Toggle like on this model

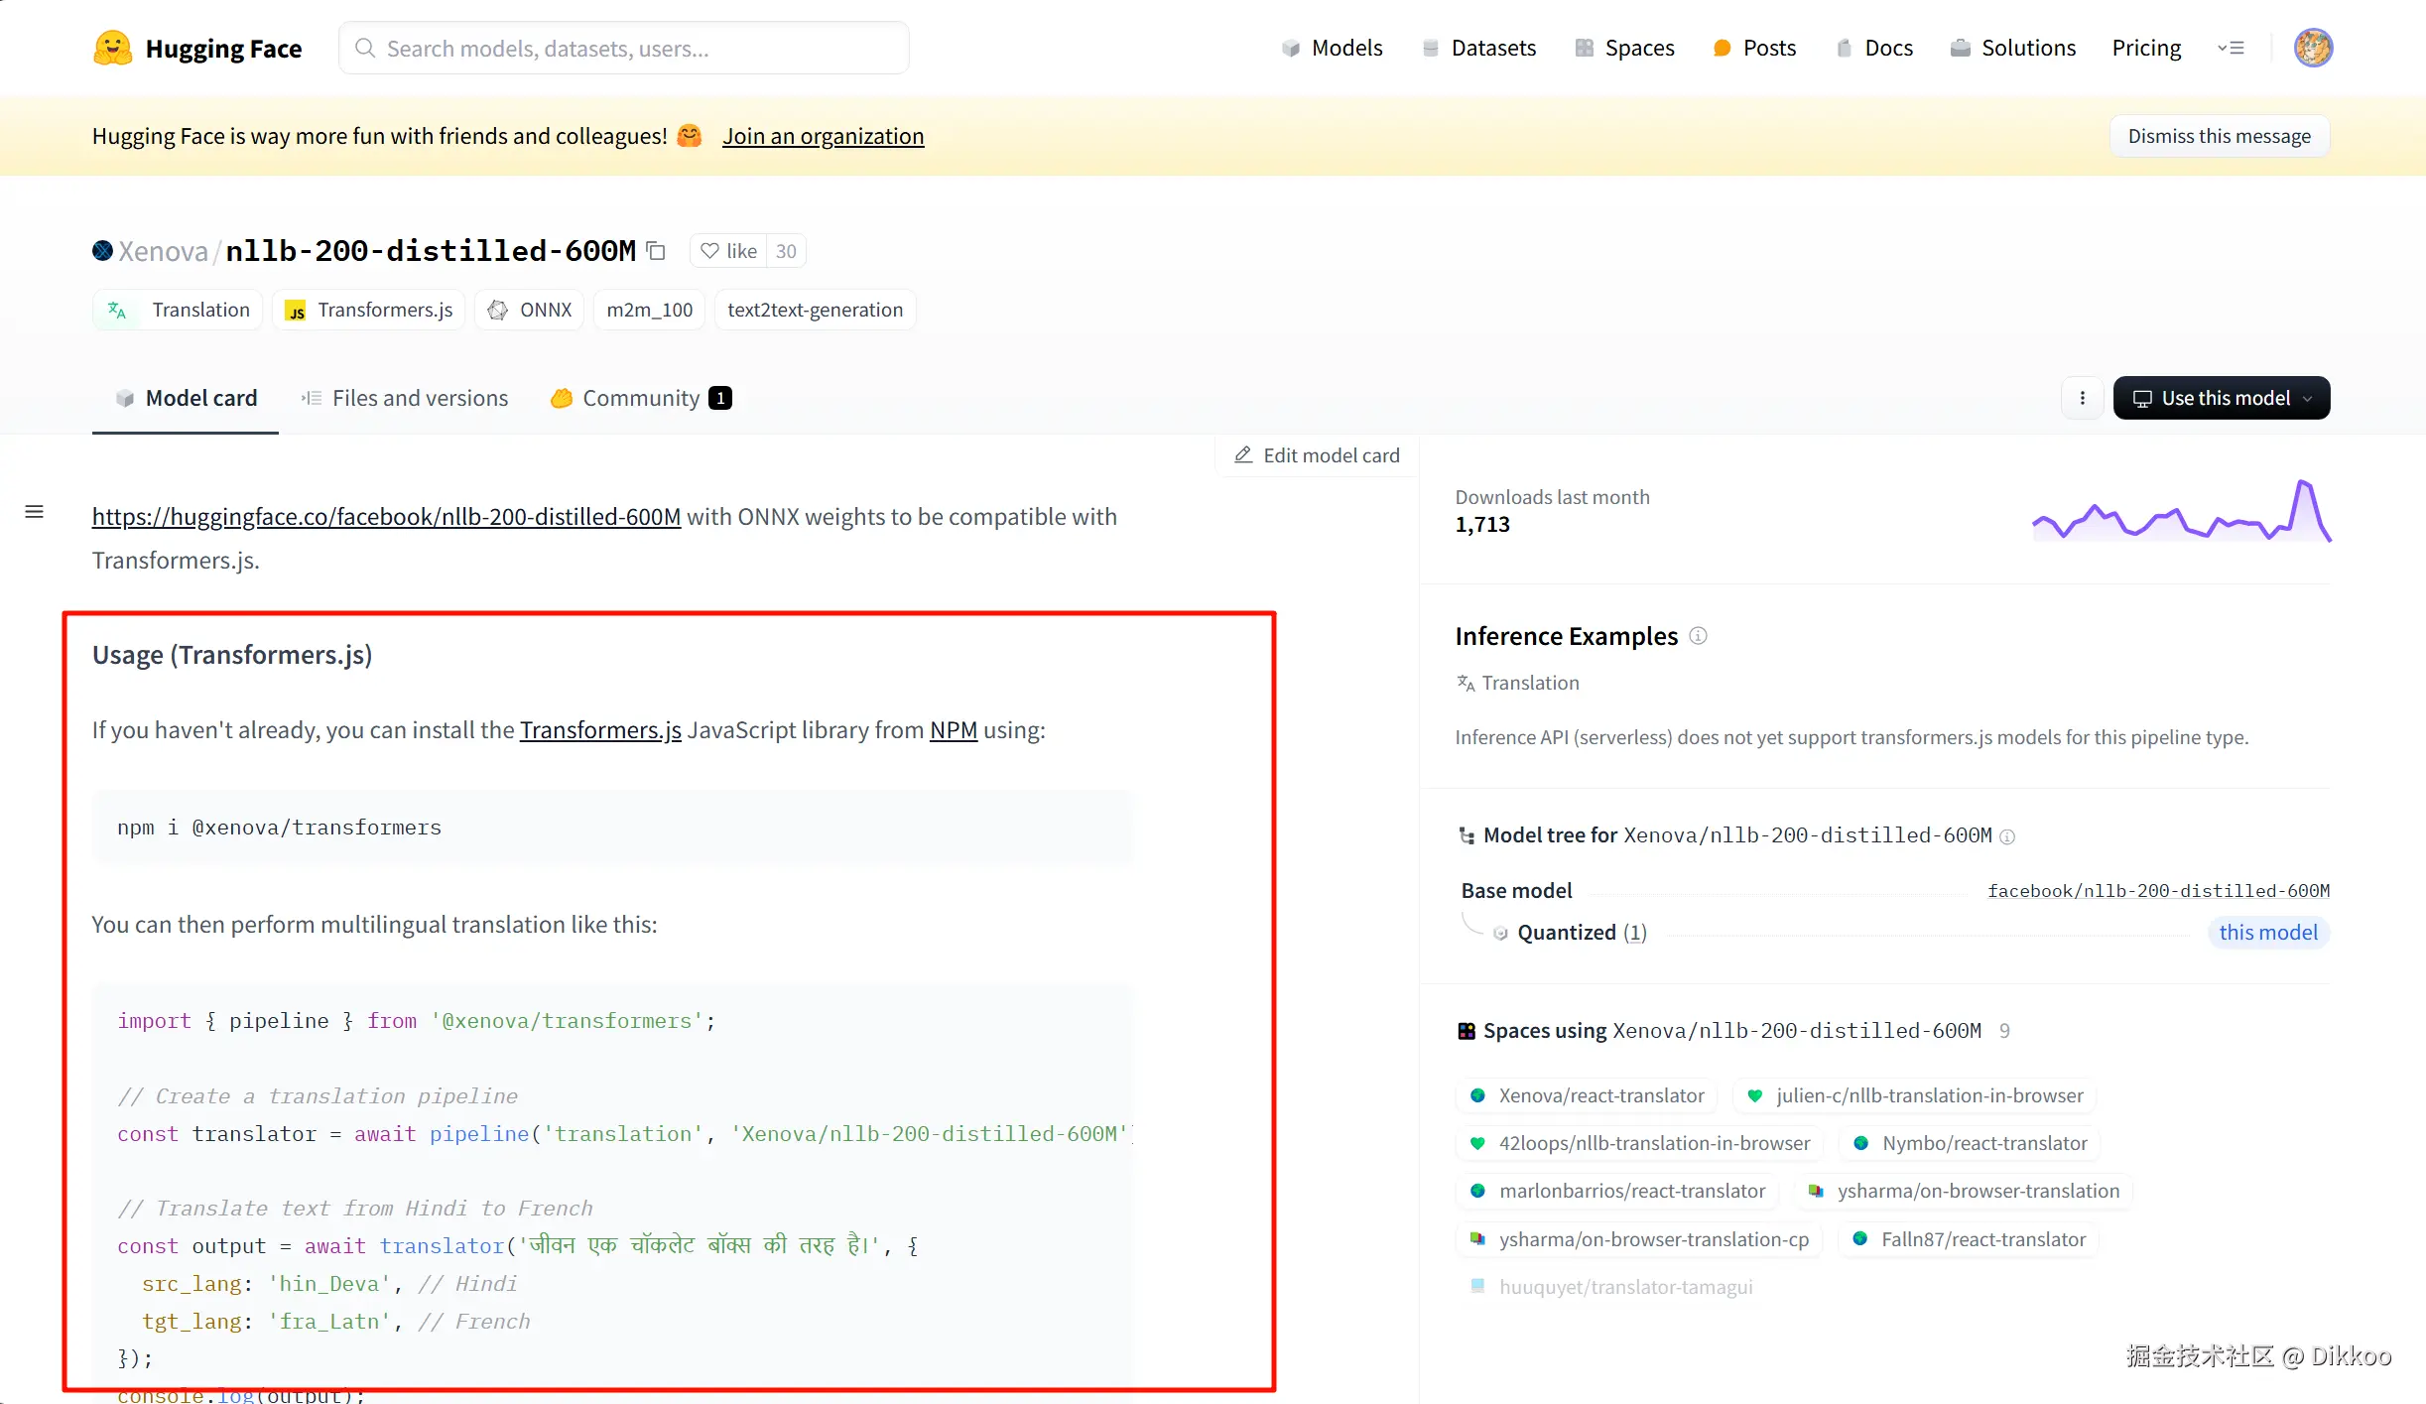tap(729, 251)
